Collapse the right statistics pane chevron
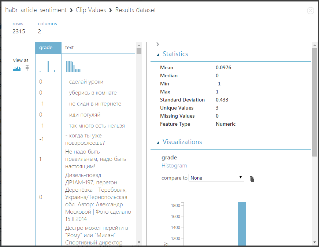 (x=157, y=44)
